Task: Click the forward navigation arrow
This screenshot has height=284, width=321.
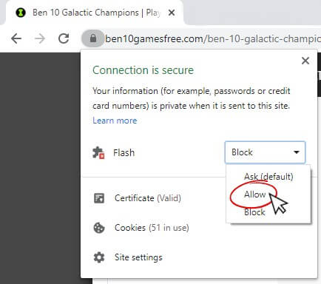Action: click(40, 38)
